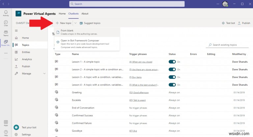This screenshot has height=137, width=253.
Task: Expand the Manage section chevron
Action: click(x=44, y=74)
